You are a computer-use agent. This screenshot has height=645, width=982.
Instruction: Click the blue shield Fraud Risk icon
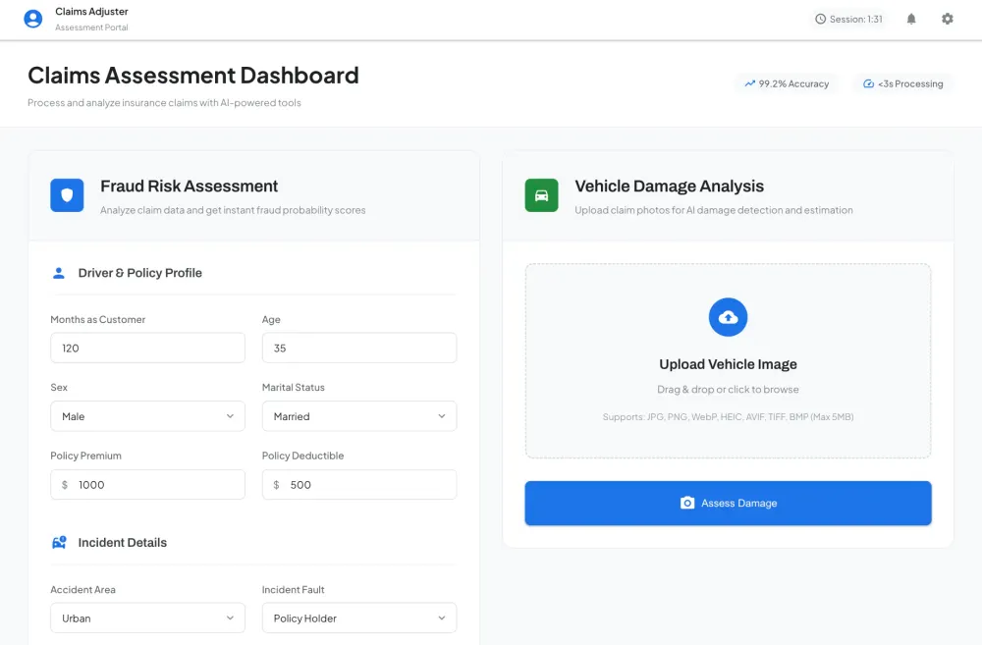(x=67, y=195)
